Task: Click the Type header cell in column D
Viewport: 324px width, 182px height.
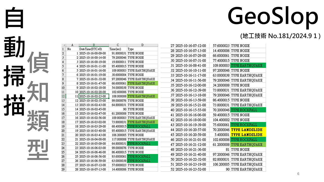Action: 131,49
